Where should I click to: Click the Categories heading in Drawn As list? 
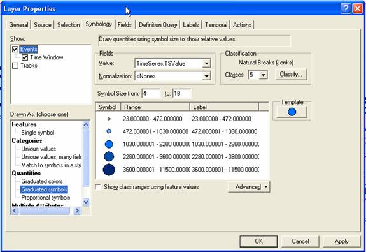click(27, 141)
